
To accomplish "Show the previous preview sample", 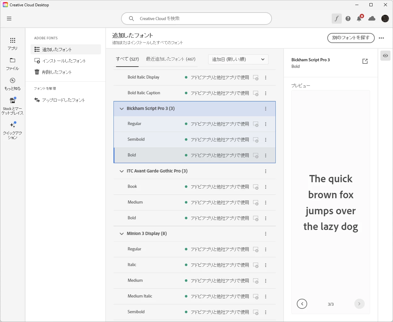I will pyautogui.click(x=302, y=304).
